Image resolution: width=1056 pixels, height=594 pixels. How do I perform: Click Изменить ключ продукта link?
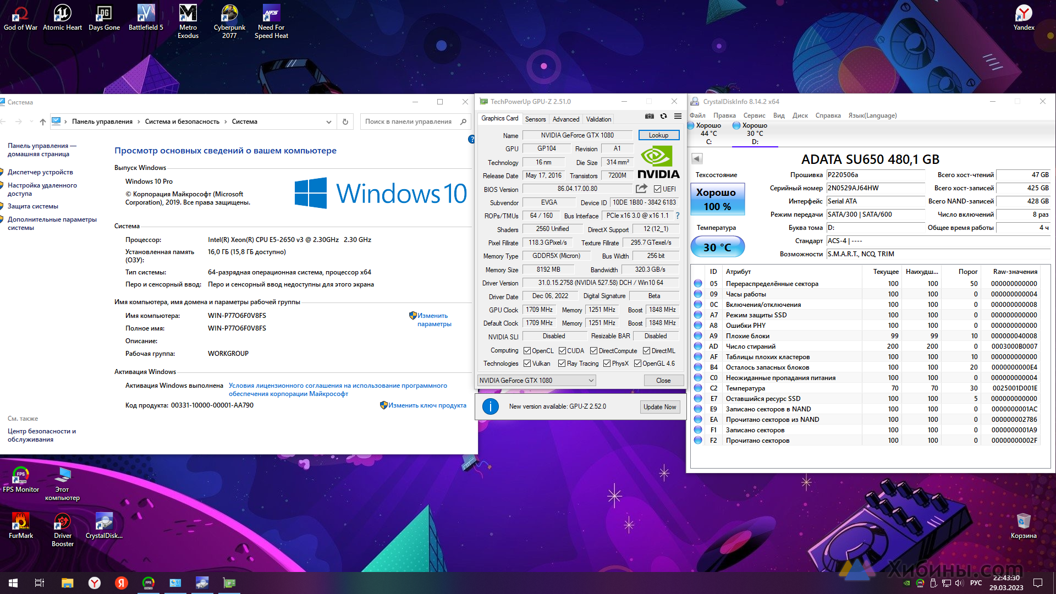tap(427, 405)
